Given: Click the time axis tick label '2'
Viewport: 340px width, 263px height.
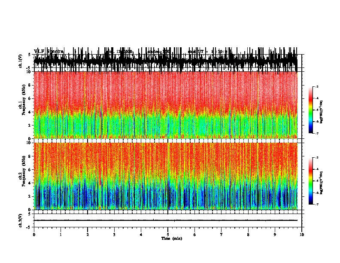Looking at the screenshot, I should [x=88, y=235].
